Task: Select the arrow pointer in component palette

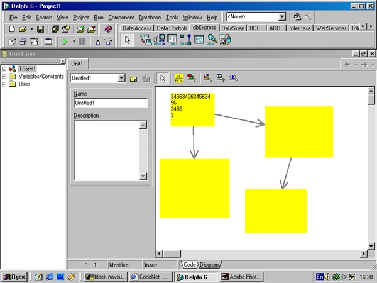Action: click(x=128, y=40)
